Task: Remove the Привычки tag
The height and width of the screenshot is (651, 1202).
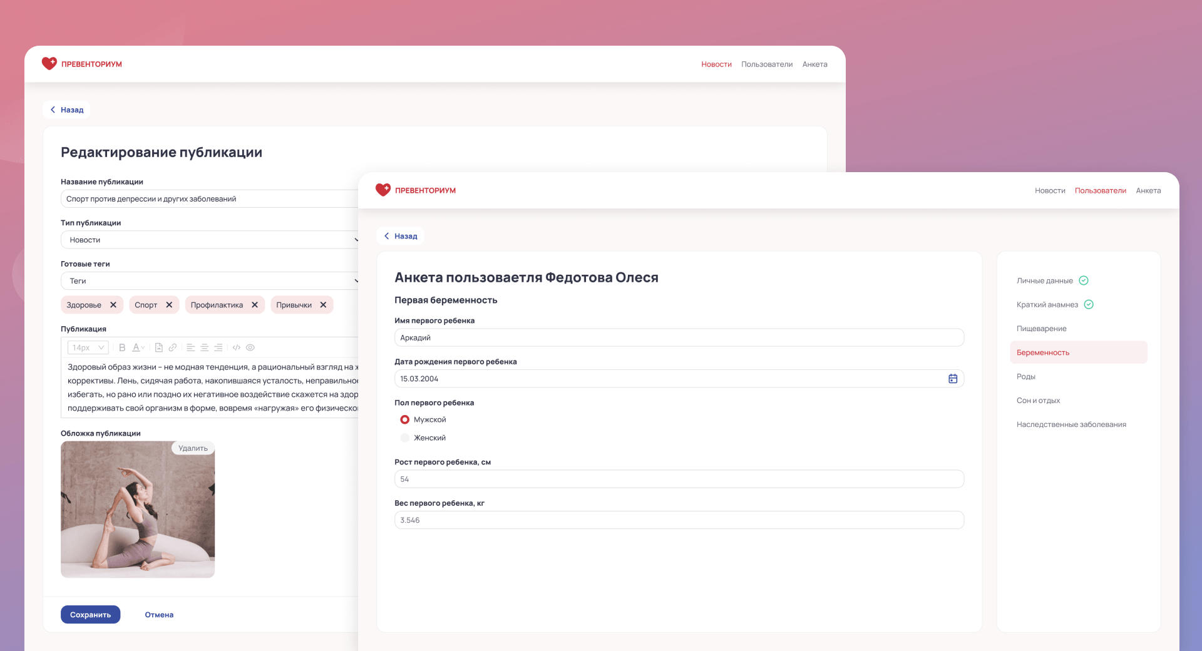Action: point(323,305)
